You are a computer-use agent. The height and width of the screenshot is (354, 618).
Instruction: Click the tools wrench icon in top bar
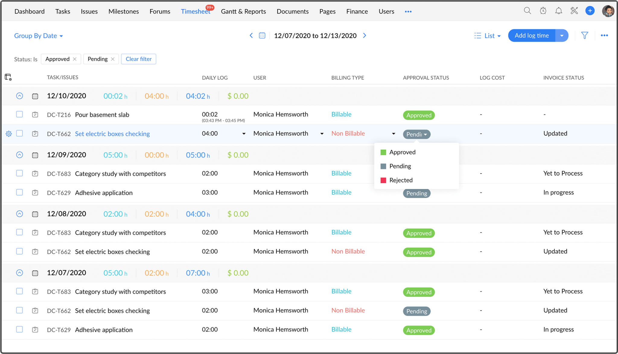[x=574, y=11]
